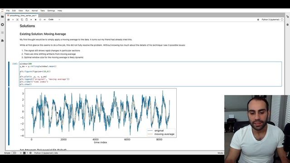The width and height of the screenshot is (290, 163).
Task: Save the notebook with the save icon
Action: (x=9, y=19)
